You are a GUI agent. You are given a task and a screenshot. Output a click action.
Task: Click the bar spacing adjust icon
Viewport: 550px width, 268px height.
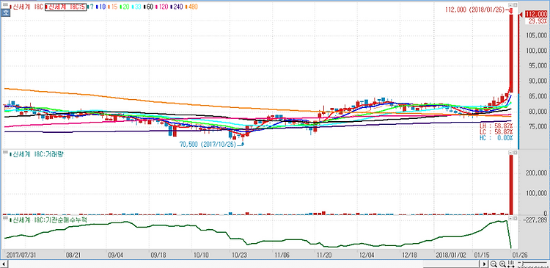tap(510, 264)
